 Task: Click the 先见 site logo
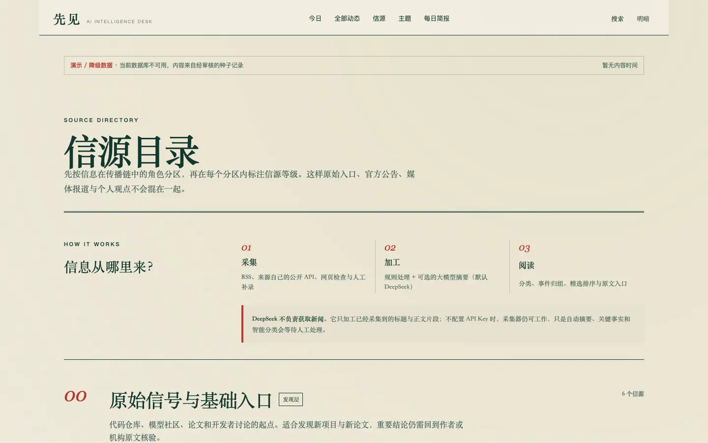[66, 19]
